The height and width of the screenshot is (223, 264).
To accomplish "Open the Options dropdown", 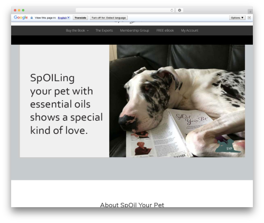I will point(237,18).
